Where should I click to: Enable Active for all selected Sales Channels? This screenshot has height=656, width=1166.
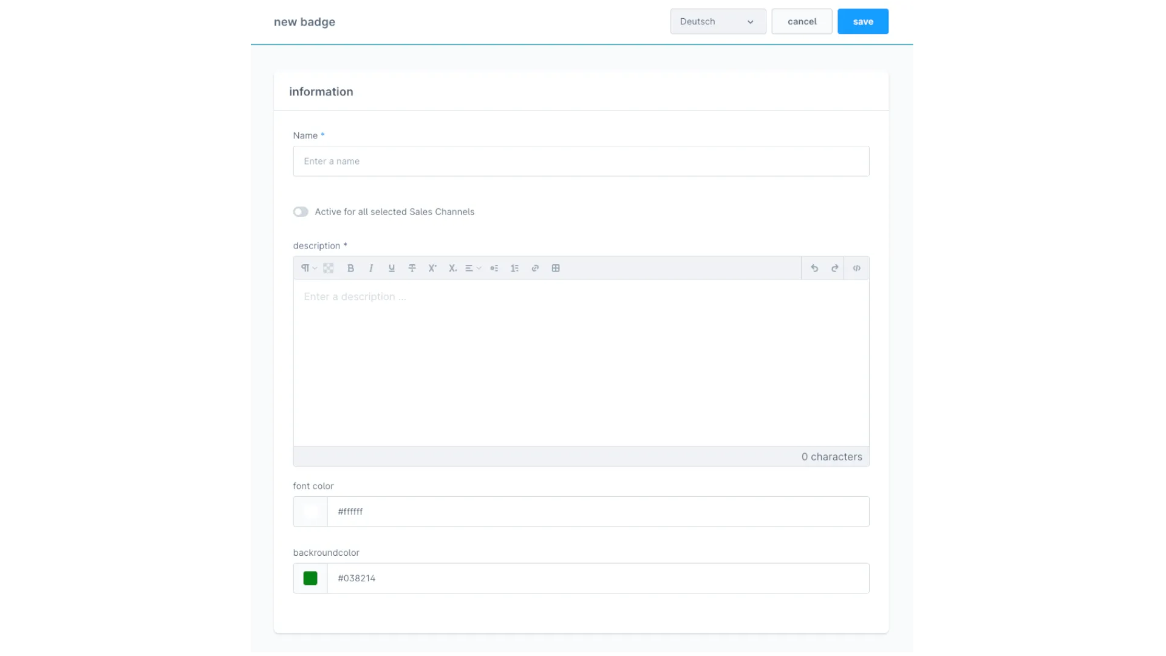pos(301,211)
